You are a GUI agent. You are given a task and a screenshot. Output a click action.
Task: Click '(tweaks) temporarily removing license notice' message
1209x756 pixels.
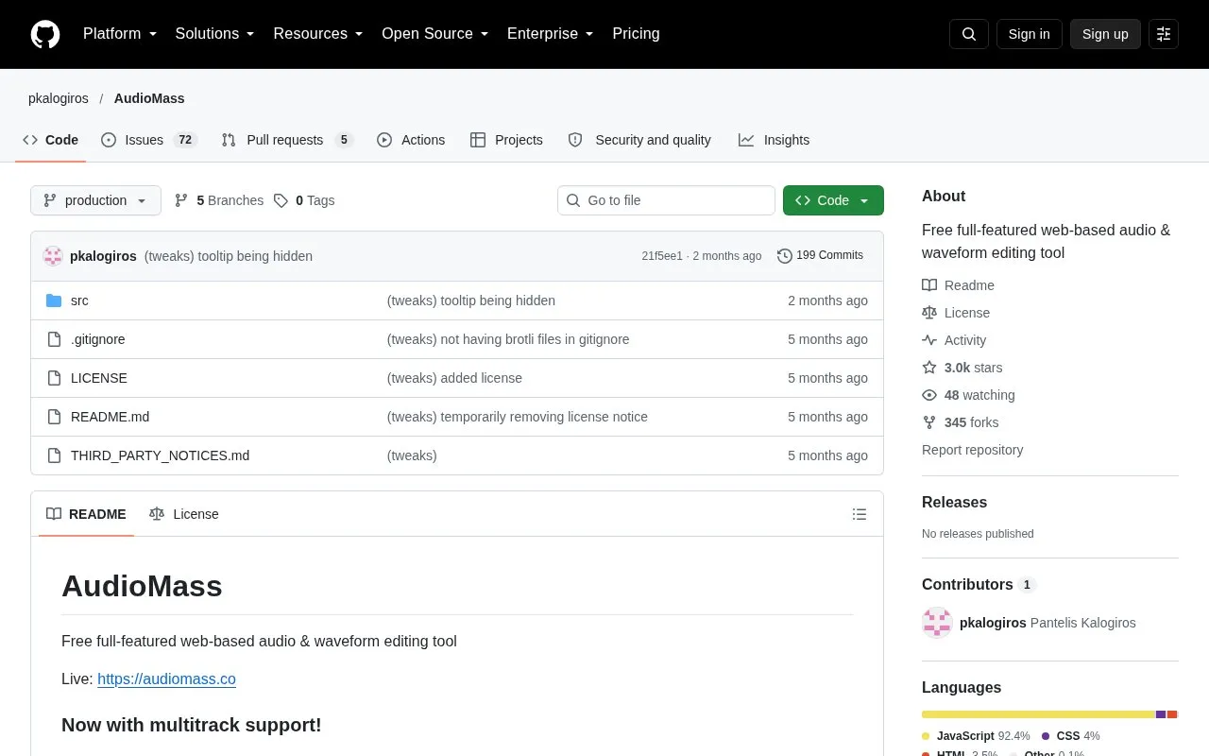point(518,417)
